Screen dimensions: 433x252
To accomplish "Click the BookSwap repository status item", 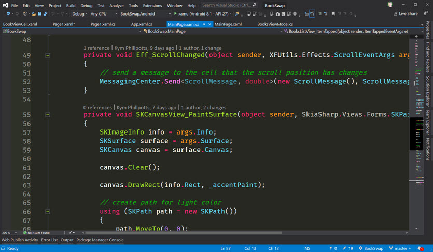I will point(371,248).
